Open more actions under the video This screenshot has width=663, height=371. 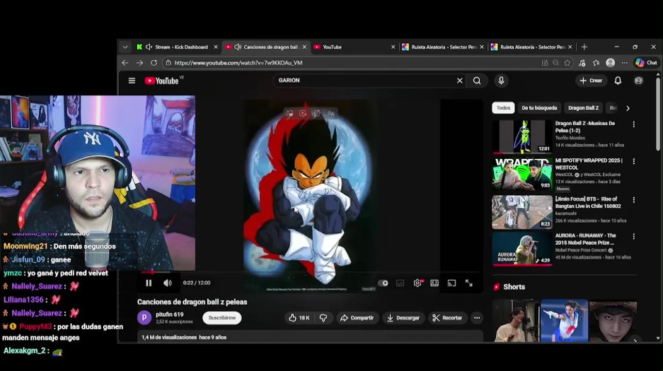477,318
